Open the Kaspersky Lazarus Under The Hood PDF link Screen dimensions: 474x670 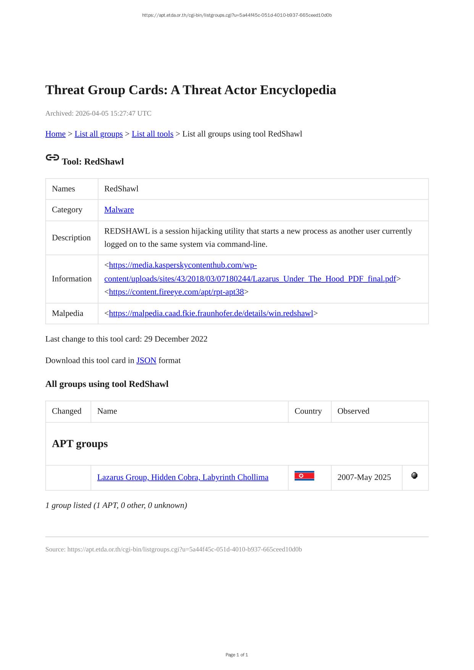(250, 279)
